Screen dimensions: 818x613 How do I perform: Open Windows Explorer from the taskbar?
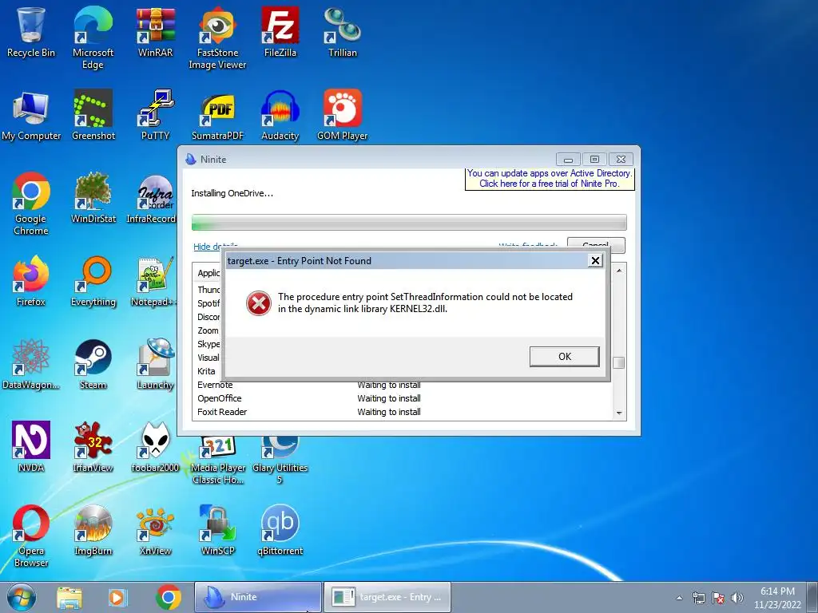(x=69, y=597)
